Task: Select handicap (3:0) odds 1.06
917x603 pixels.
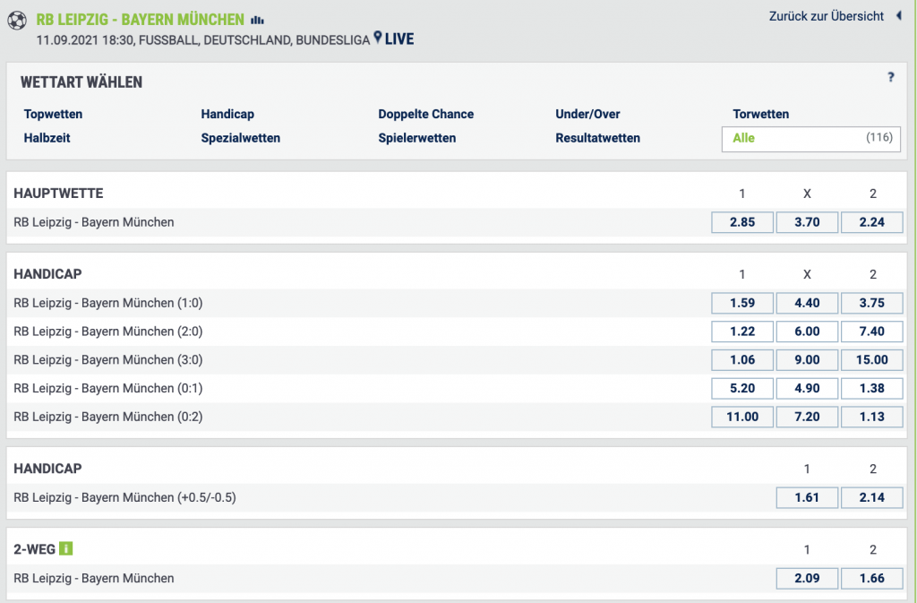Action: [742, 359]
